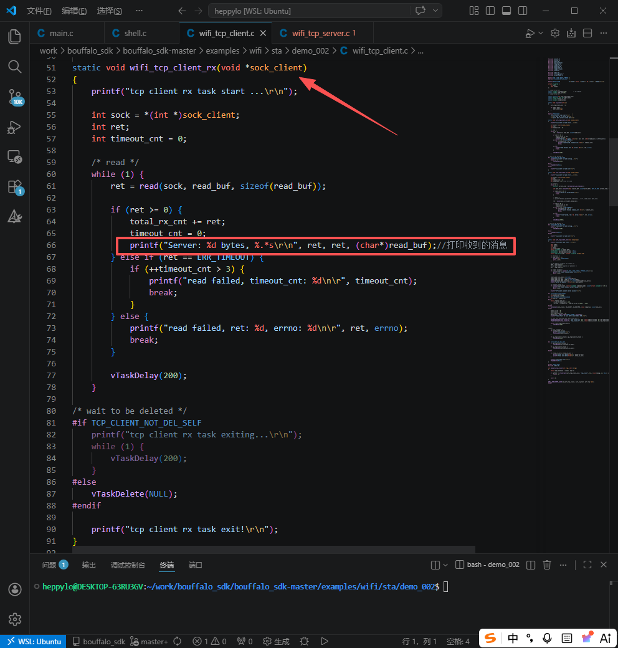Open the Search view in activity bar
Screen dimensions: 618x648
[x=14, y=66]
